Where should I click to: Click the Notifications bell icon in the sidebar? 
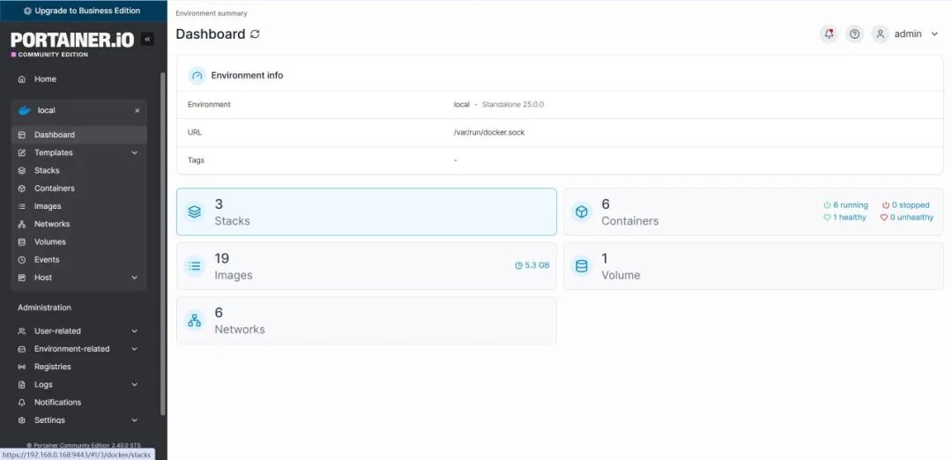22,403
